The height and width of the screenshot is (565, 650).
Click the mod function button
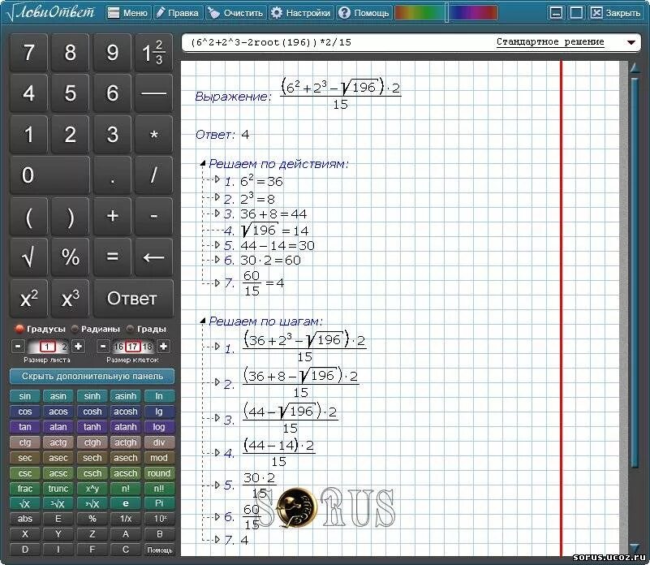[159, 458]
